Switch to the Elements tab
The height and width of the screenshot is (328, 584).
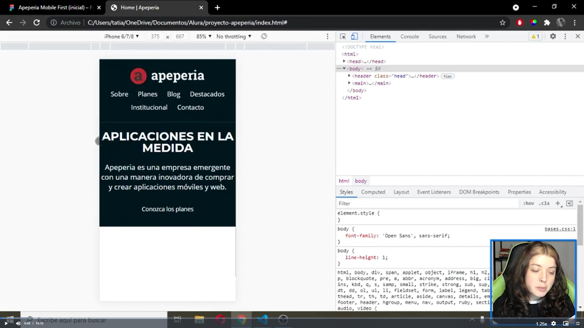pos(380,36)
